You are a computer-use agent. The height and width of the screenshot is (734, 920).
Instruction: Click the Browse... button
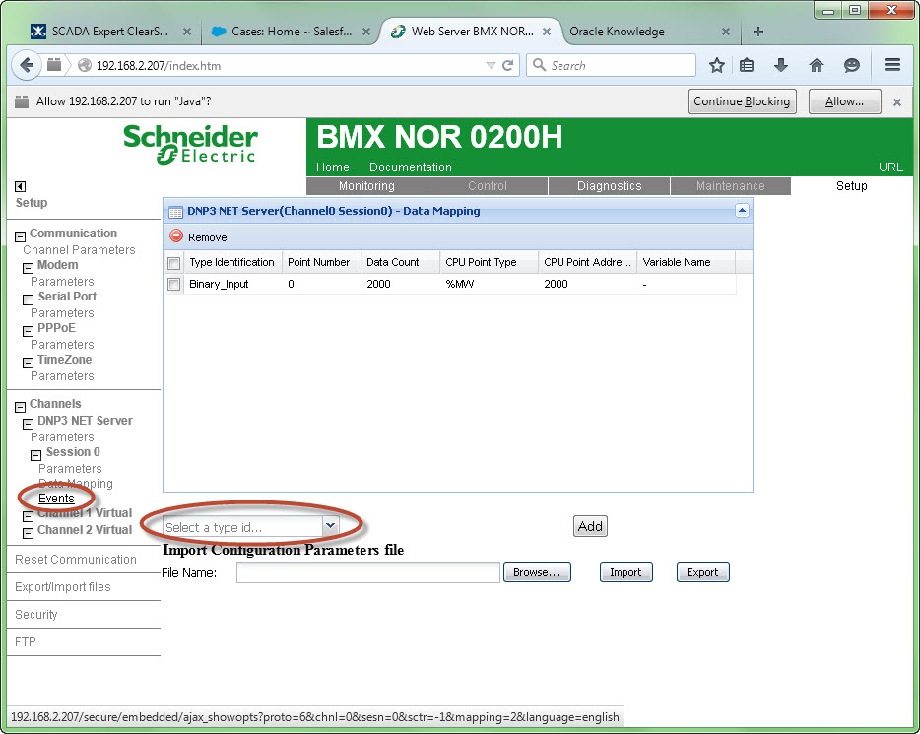pyautogui.click(x=537, y=572)
